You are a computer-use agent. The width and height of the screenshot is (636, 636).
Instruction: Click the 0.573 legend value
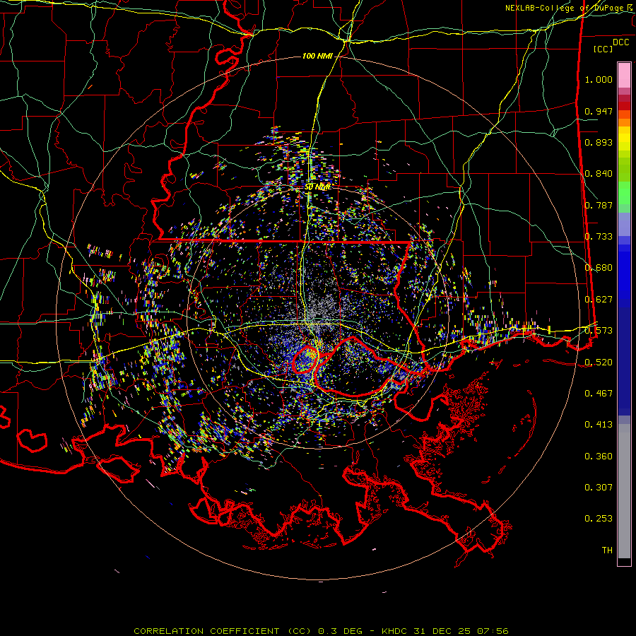pos(599,331)
